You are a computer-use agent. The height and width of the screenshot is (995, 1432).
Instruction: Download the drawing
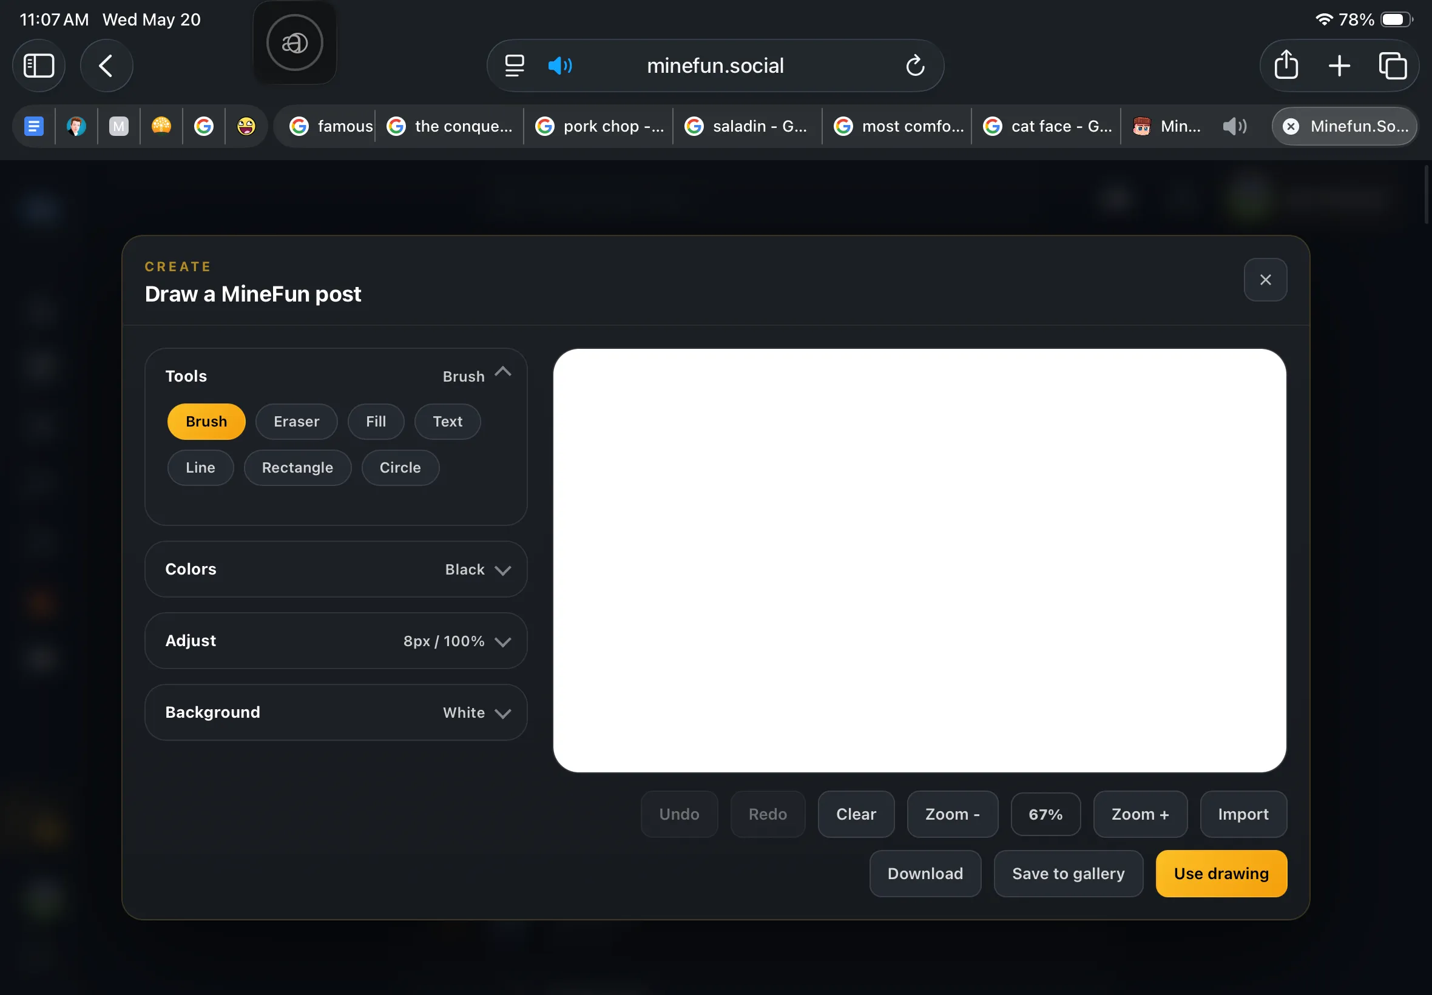pyautogui.click(x=925, y=874)
